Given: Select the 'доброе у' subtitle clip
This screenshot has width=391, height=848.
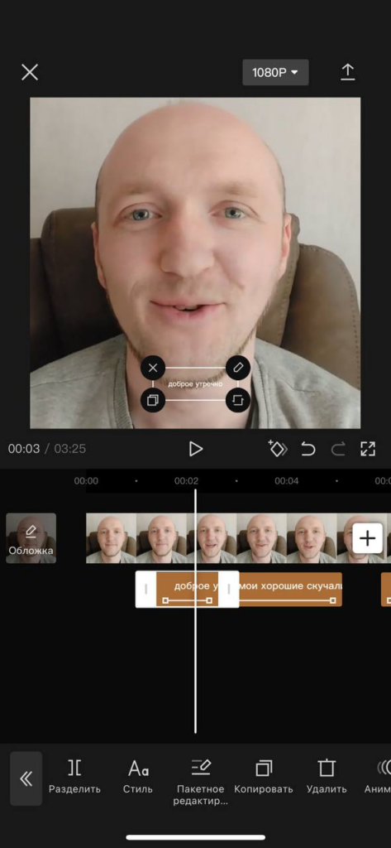Looking at the screenshot, I should click(x=188, y=589).
